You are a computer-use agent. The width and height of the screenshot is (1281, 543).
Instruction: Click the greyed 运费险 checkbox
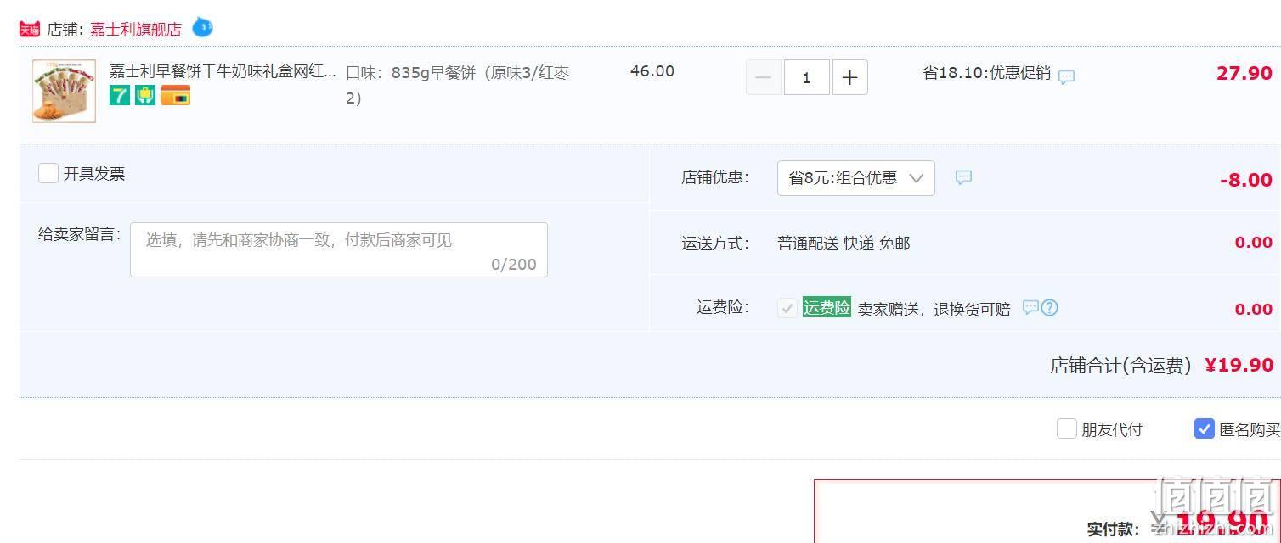pyautogui.click(x=787, y=308)
